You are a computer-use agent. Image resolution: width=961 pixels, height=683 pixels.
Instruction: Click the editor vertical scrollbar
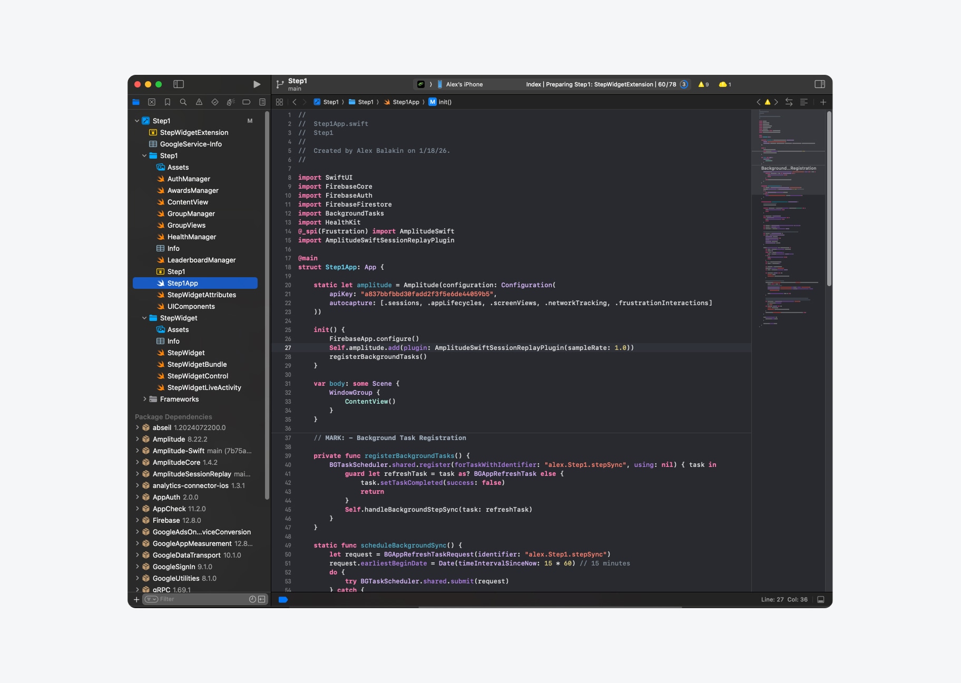click(x=829, y=199)
